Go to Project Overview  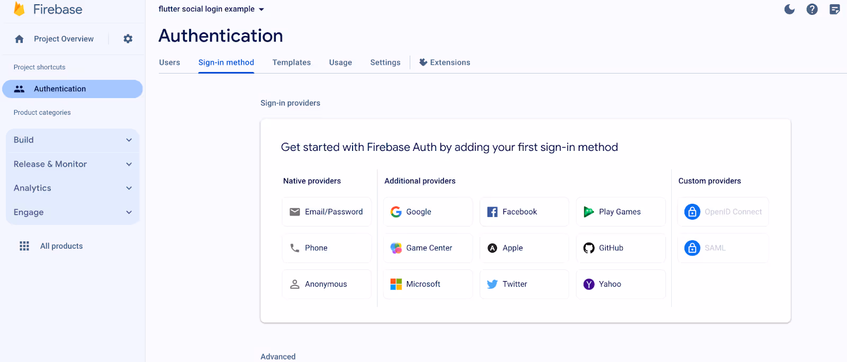pyautogui.click(x=64, y=39)
